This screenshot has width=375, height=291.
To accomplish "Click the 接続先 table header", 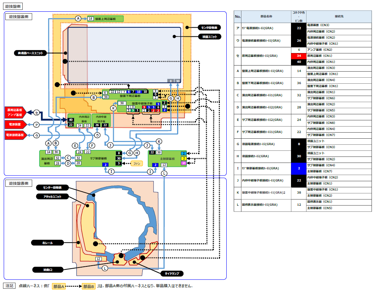I will tap(339, 17).
